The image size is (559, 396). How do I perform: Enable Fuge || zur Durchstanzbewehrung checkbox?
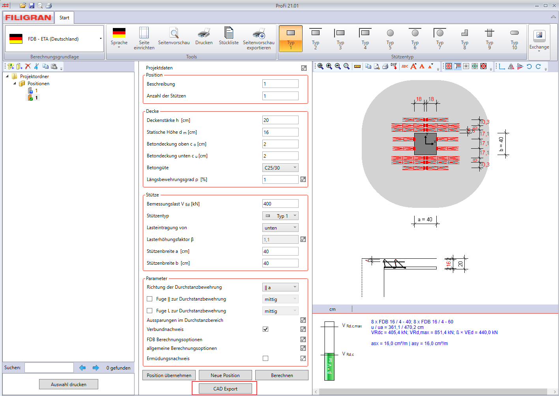click(x=150, y=299)
